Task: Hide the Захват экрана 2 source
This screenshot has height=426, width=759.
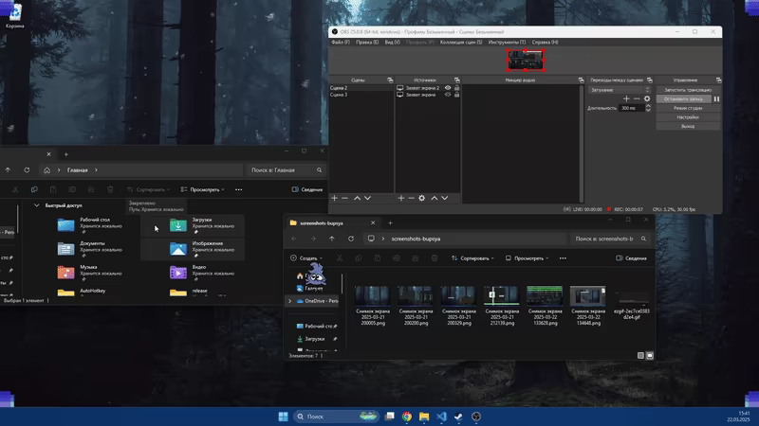Action: (448, 88)
